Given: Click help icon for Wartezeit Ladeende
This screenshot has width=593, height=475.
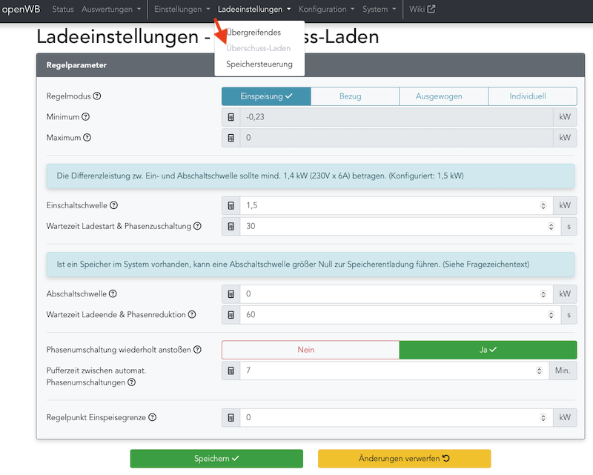Looking at the screenshot, I should tap(192, 315).
